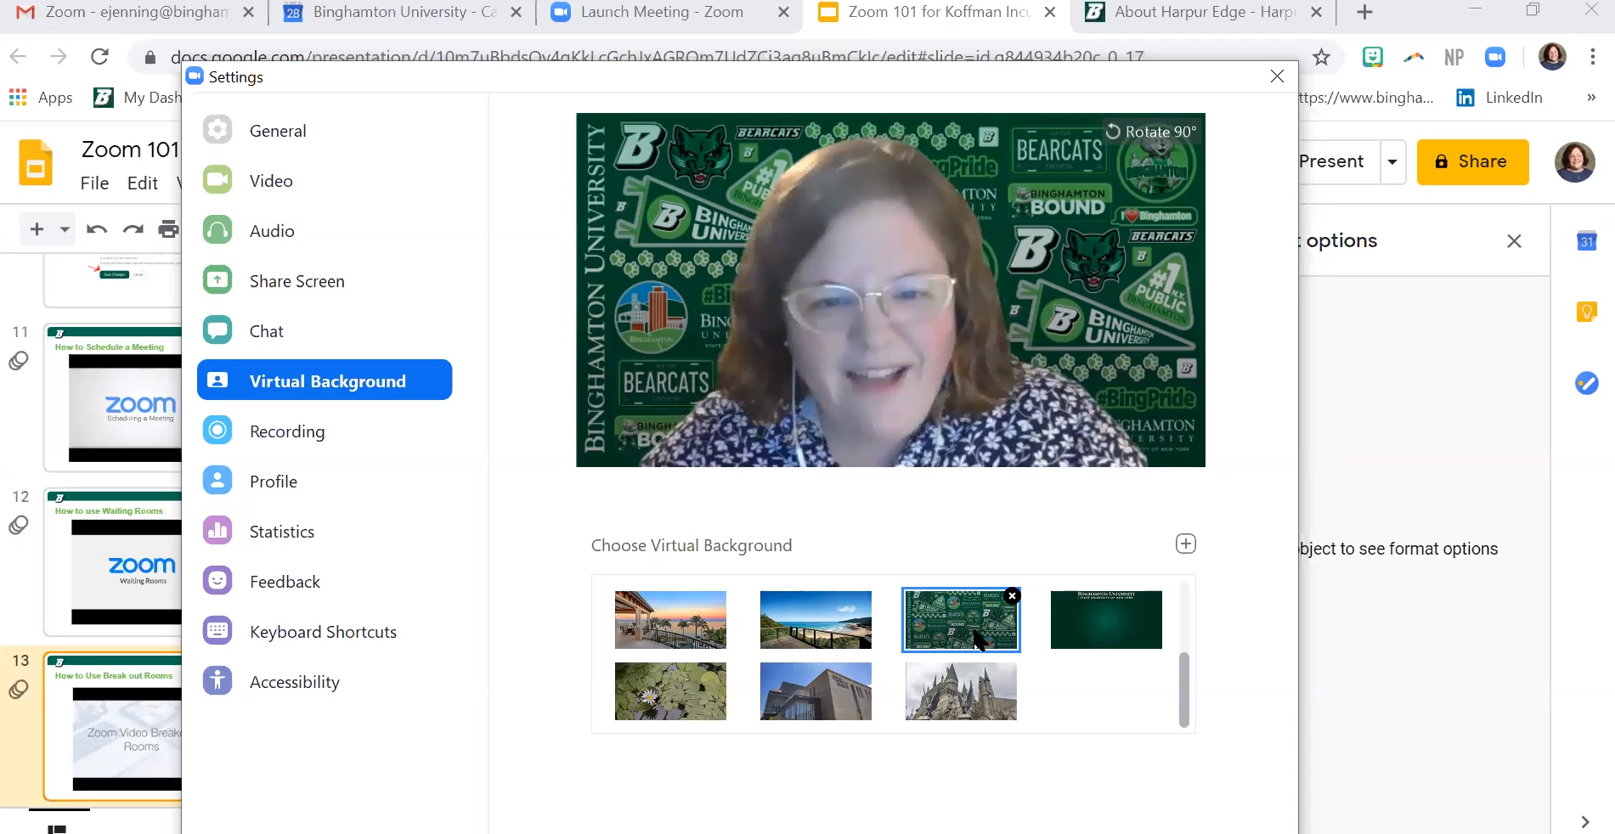Add a new virtual background image
The width and height of the screenshot is (1615, 834).
[1186, 544]
